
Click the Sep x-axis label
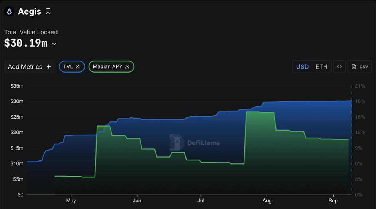[333, 201]
